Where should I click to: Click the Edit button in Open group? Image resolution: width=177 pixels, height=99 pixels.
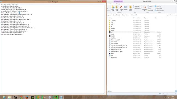pyautogui.click(x=150, y=8)
